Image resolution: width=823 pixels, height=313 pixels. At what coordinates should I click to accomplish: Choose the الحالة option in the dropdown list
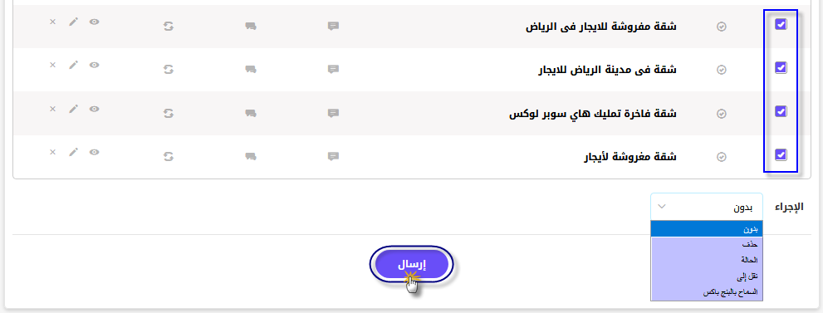pyautogui.click(x=707, y=260)
